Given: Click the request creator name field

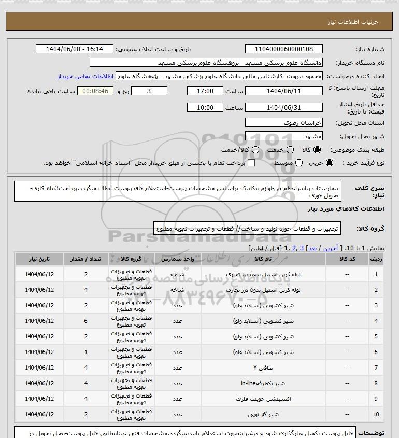Looking at the screenshot, I should coord(219,76).
